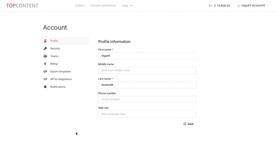Click the Teams group icon

pos(45,56)
